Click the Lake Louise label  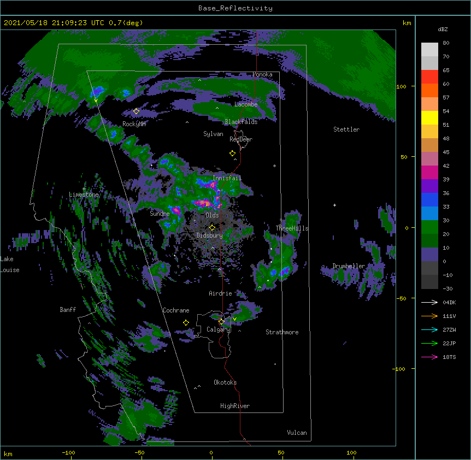point(10,264)
